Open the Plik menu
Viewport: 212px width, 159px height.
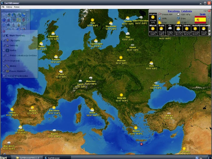3,7
